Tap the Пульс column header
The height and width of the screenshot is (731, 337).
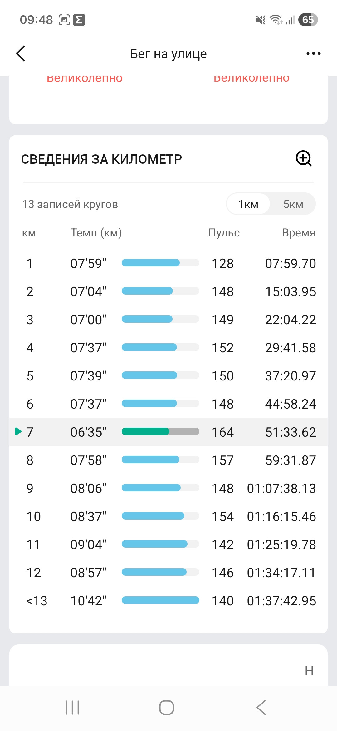coord(224,233)
